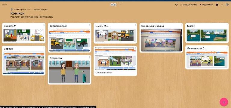Open the Юлія Староста author link
This screenshot has width=231, height=108.
coord(20,10)
